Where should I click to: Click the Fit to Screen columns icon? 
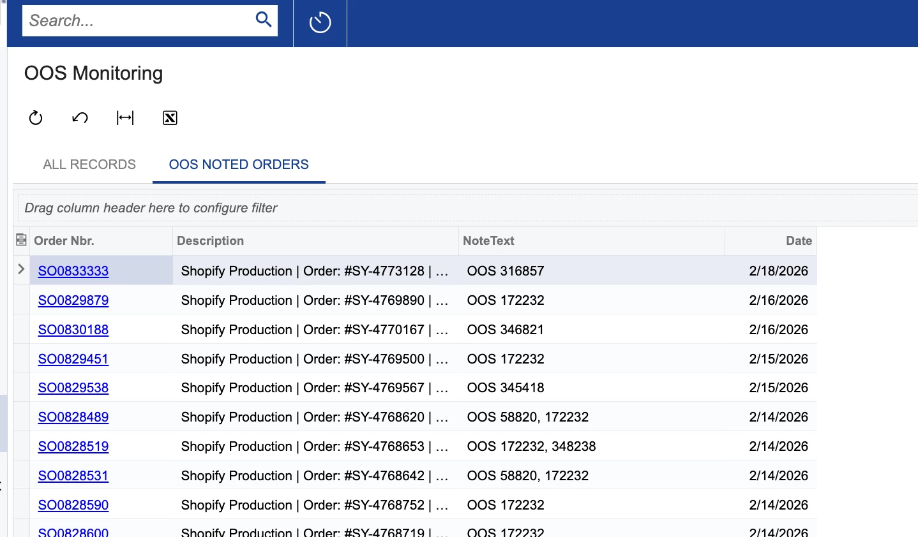coord(125,117)
